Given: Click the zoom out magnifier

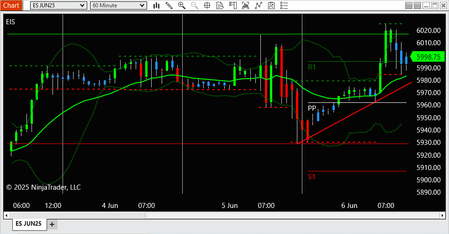Looking at the screenshot, I should pos(195,5).
